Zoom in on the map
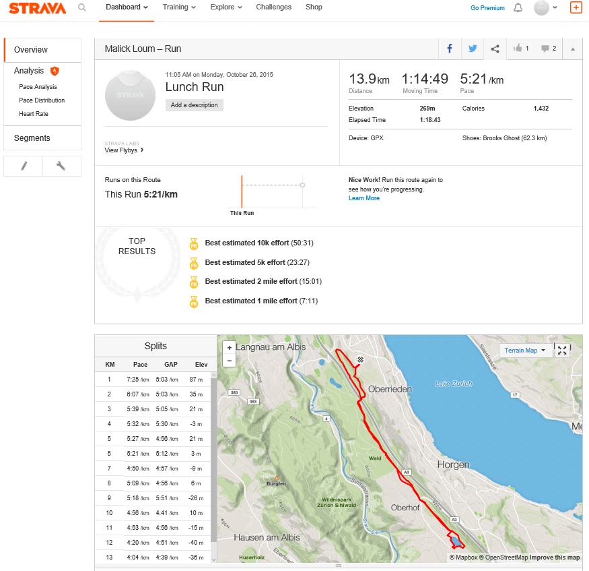Image resolution: width=589 pixels, height=571 pixels. pos(230,348)
